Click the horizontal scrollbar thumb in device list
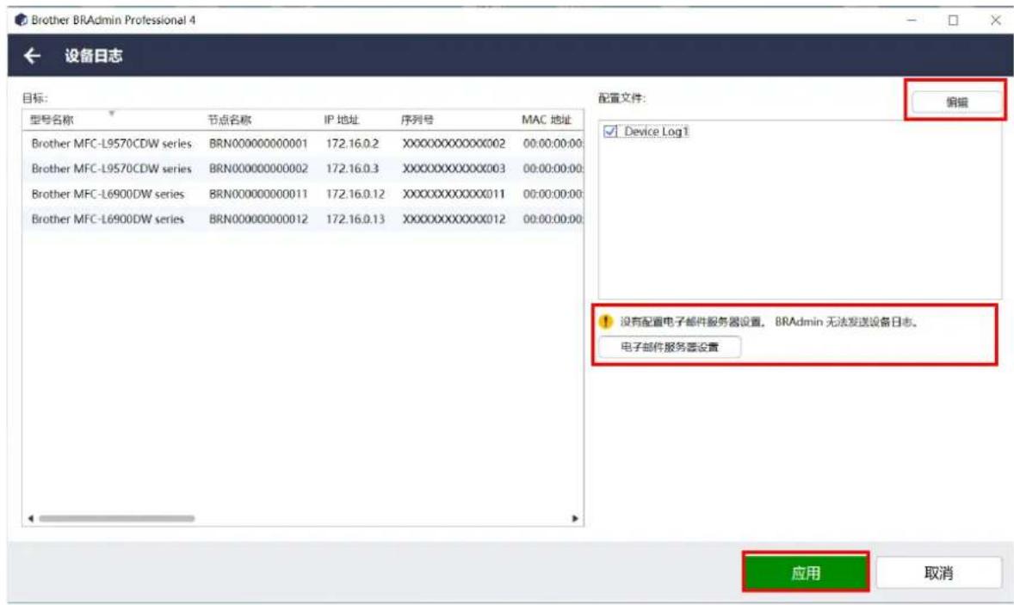 [116, 518]
